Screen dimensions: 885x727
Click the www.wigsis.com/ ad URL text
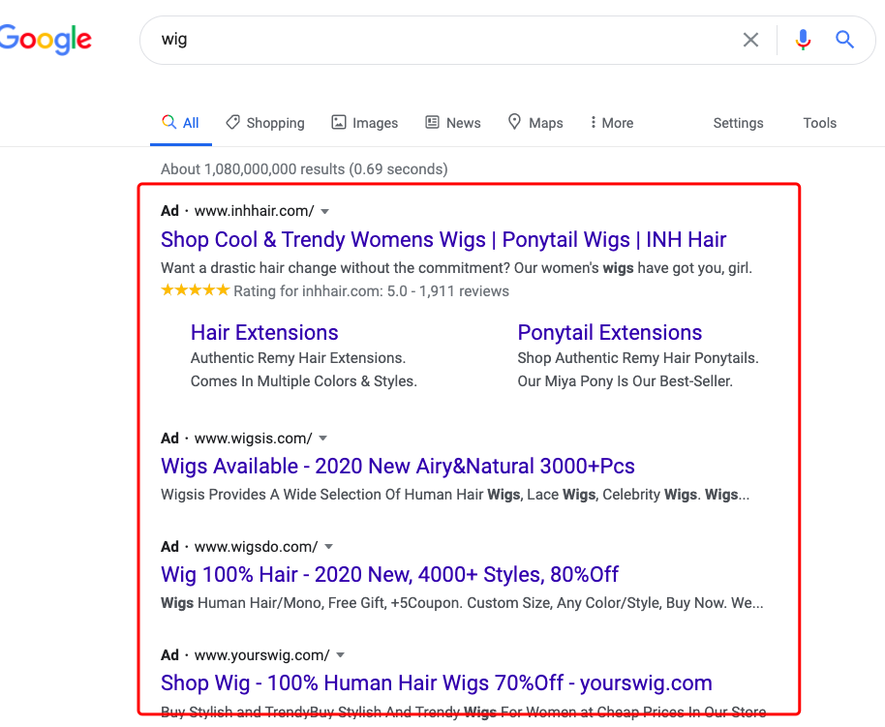253,439
